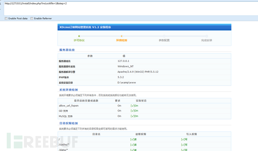The height and width of the screenshot is (151, 258).
Task: Click the 系统环境检测 section heading
Action: pyautogui.click(x=68, y=90)
